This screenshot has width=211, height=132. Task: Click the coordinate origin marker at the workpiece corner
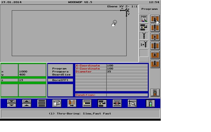126,10
